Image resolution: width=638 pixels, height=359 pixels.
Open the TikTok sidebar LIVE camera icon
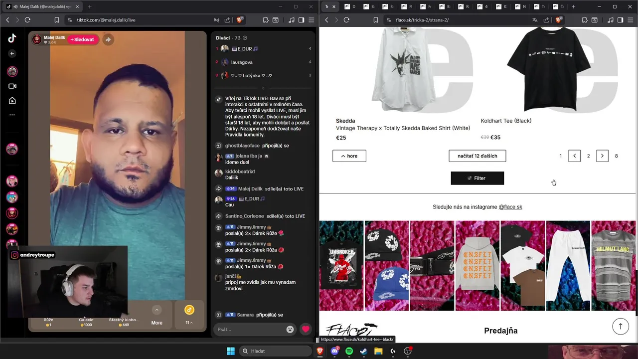pos(12,86)
